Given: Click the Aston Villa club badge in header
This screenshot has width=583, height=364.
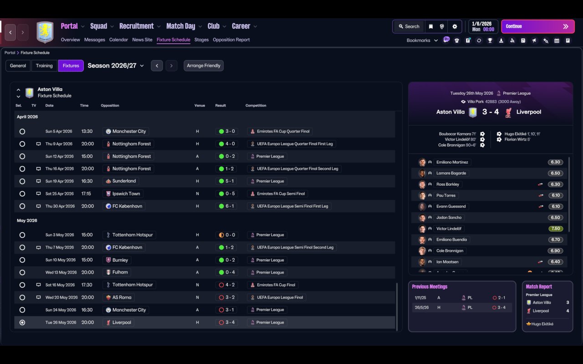Looking at the screenshot, I should 45,32.
